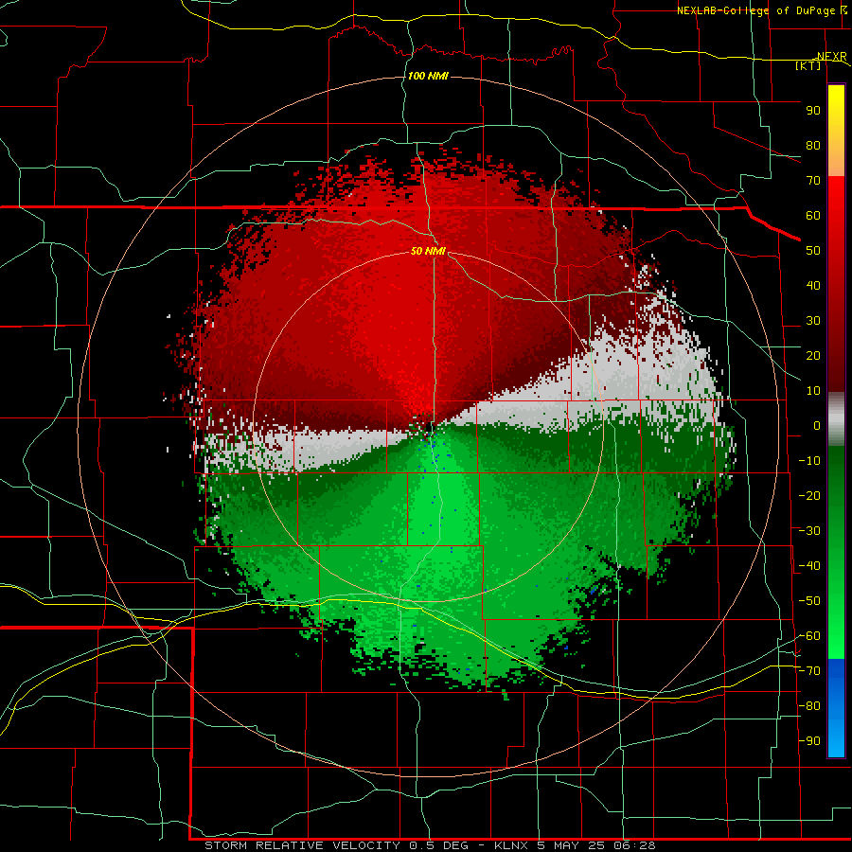Click the 100 NMI range ring label

point(428,76)
